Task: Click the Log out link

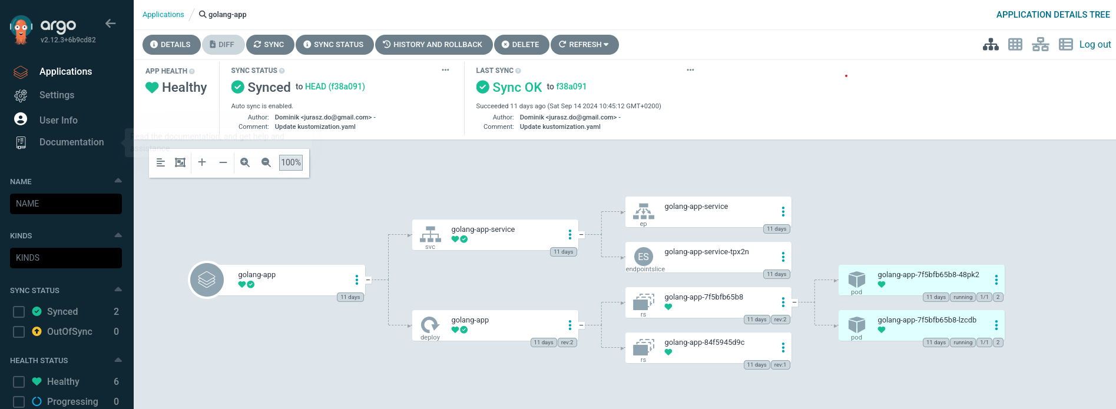Action: [1095, 44]
